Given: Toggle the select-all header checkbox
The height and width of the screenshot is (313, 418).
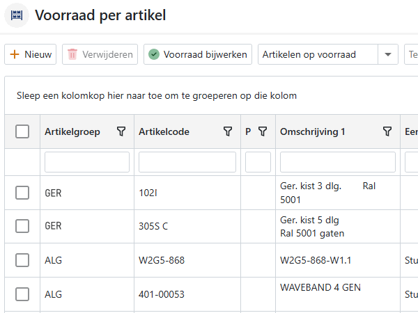Looking at the screenshot, I should [x=22, y=131].
